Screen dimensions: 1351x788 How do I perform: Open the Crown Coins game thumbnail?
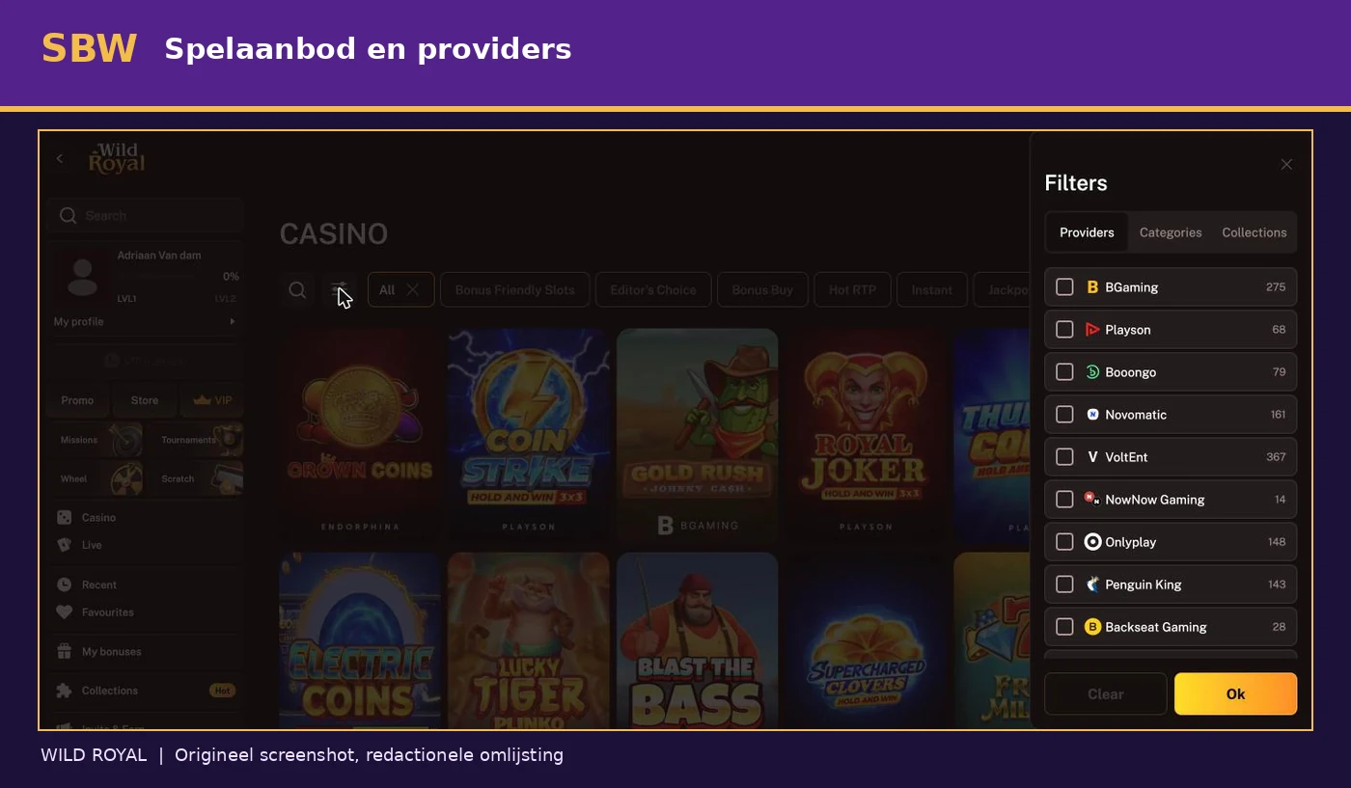pos(360,436)
